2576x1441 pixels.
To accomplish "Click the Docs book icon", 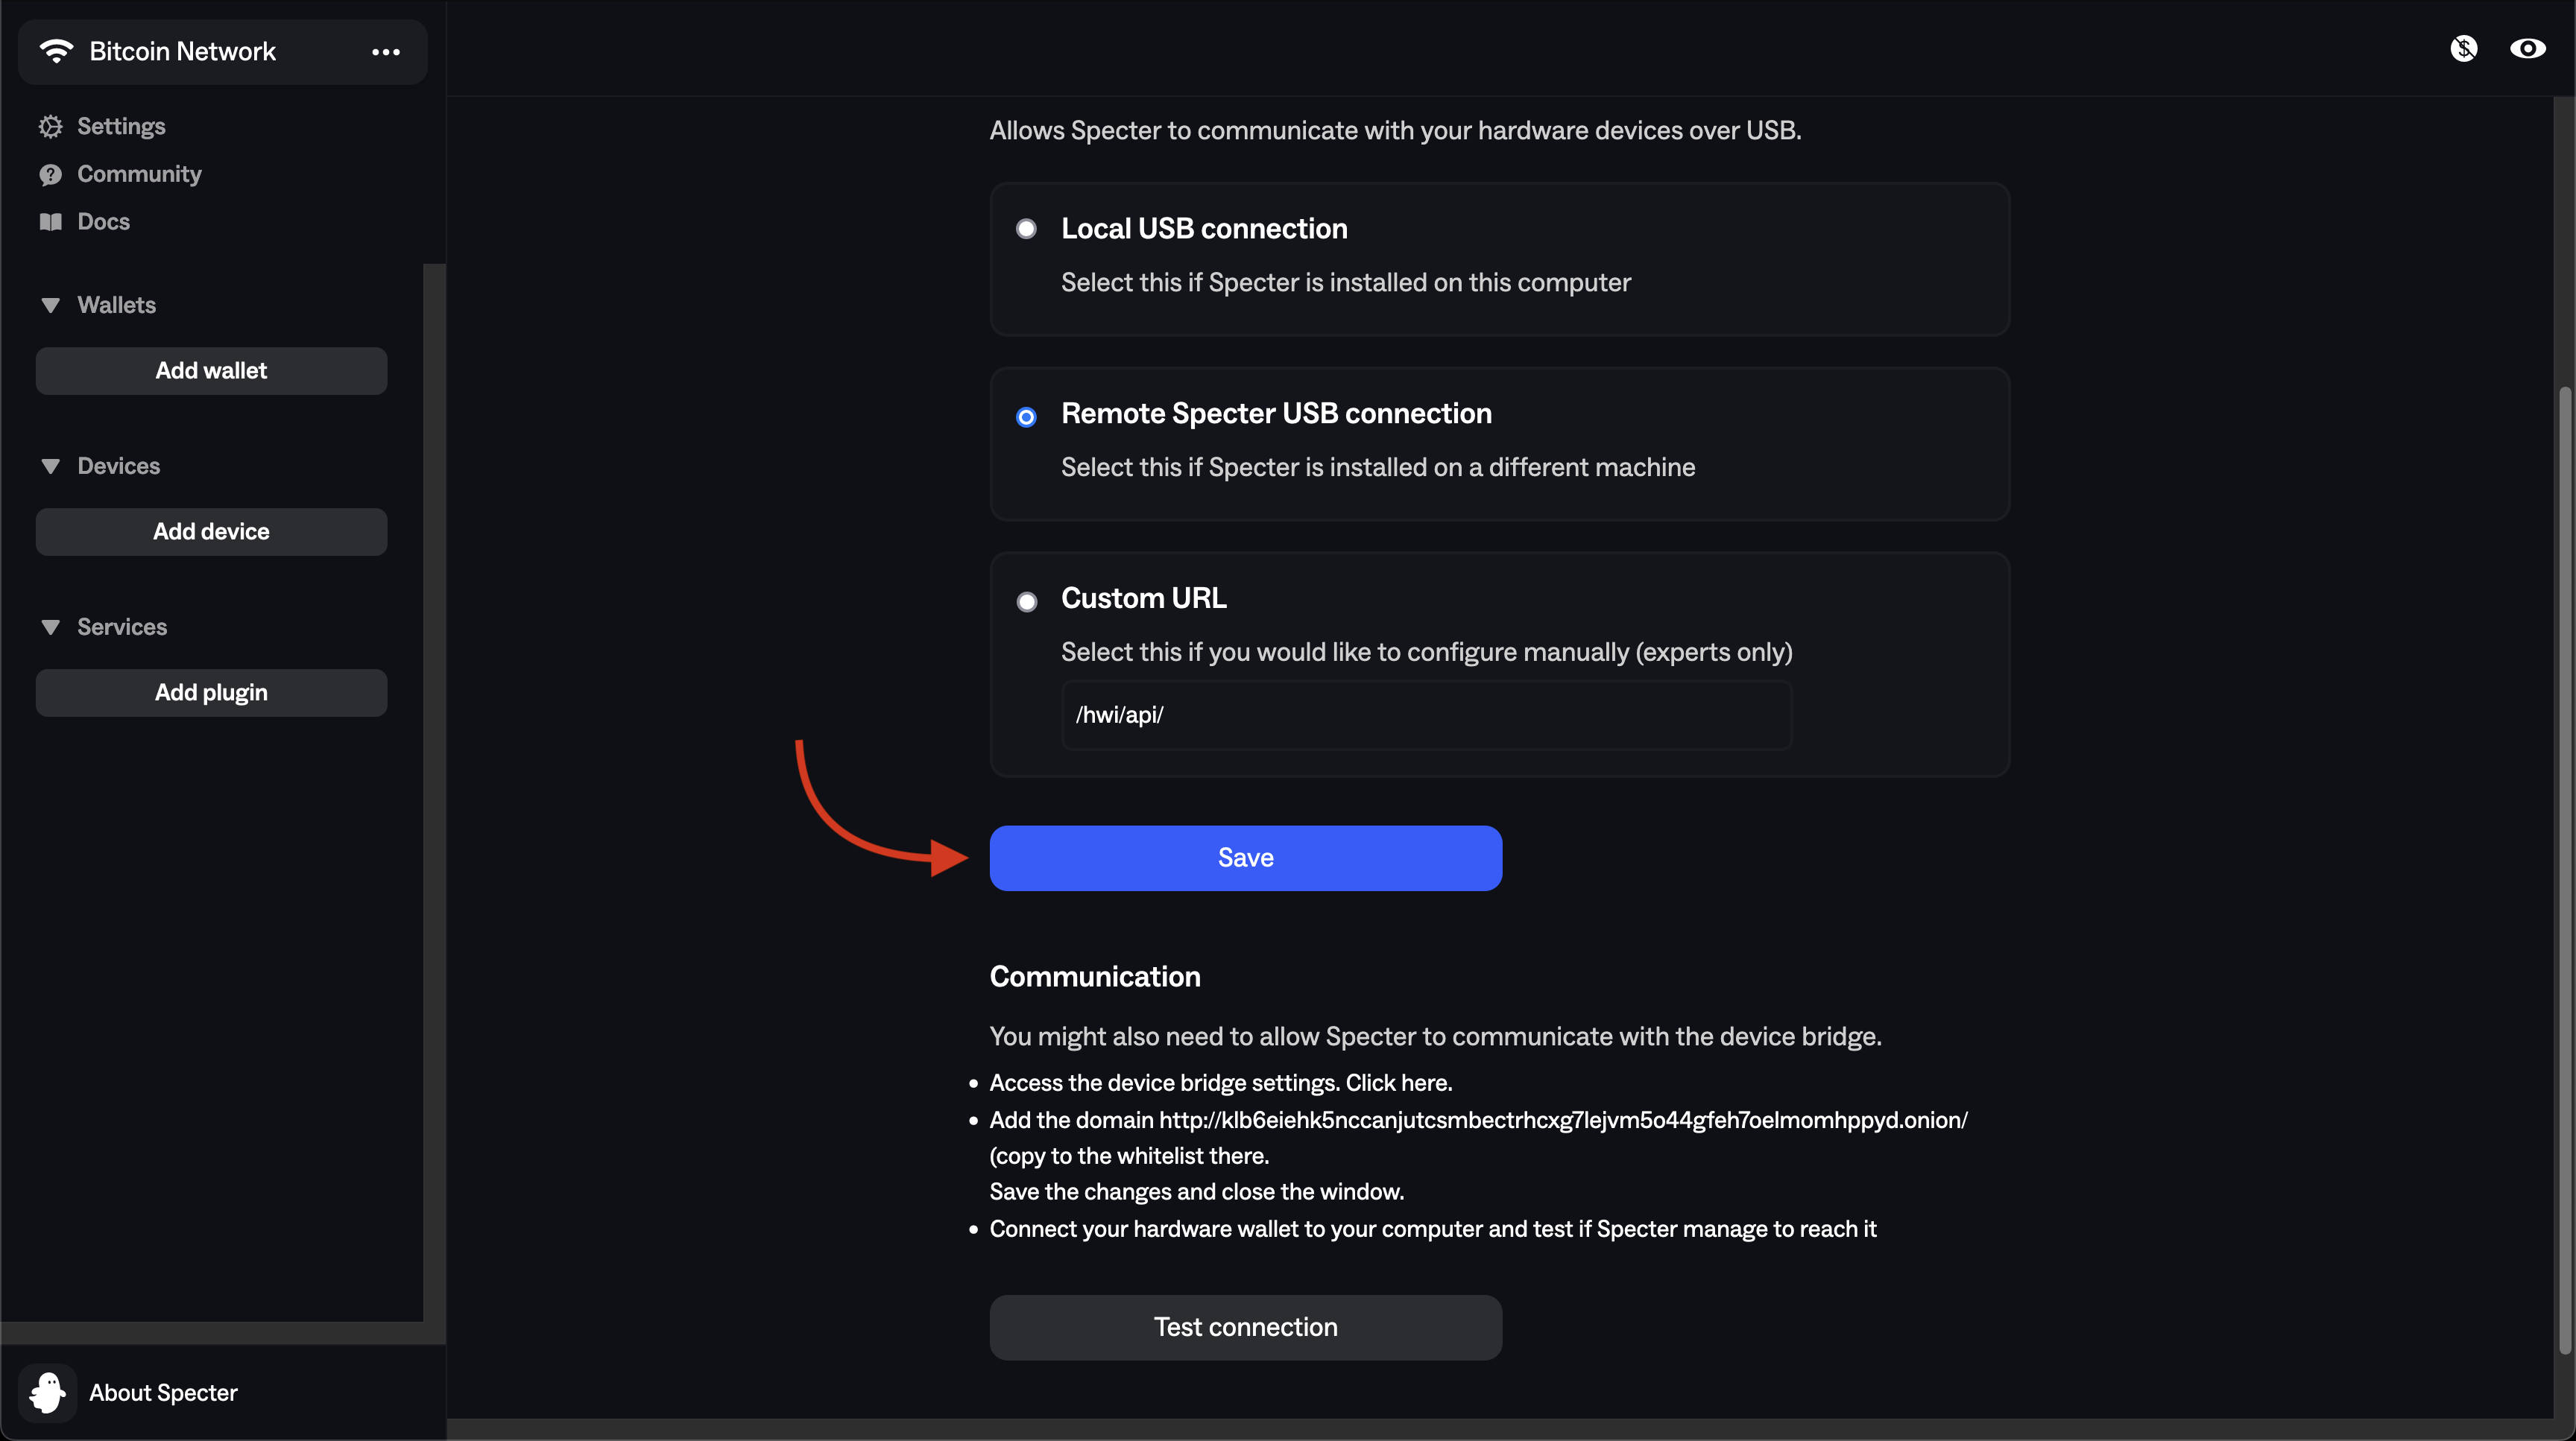I will (x=50, y=222).
